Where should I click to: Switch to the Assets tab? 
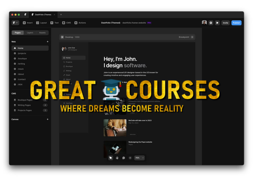pyautogui.click(x=42, y=32)
